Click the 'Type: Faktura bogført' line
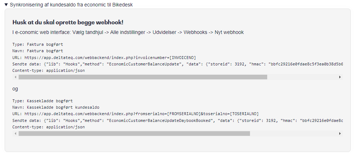 click(x=38, y=44)
